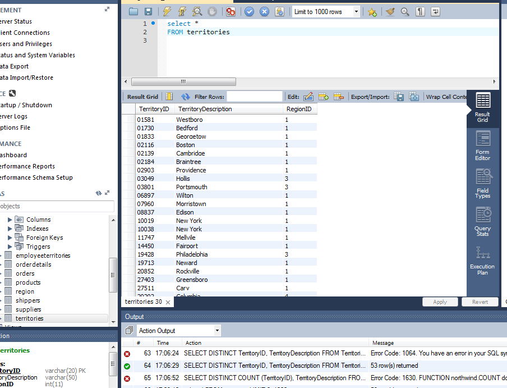Open the find panel with the magnifier icon

point(405,12)
